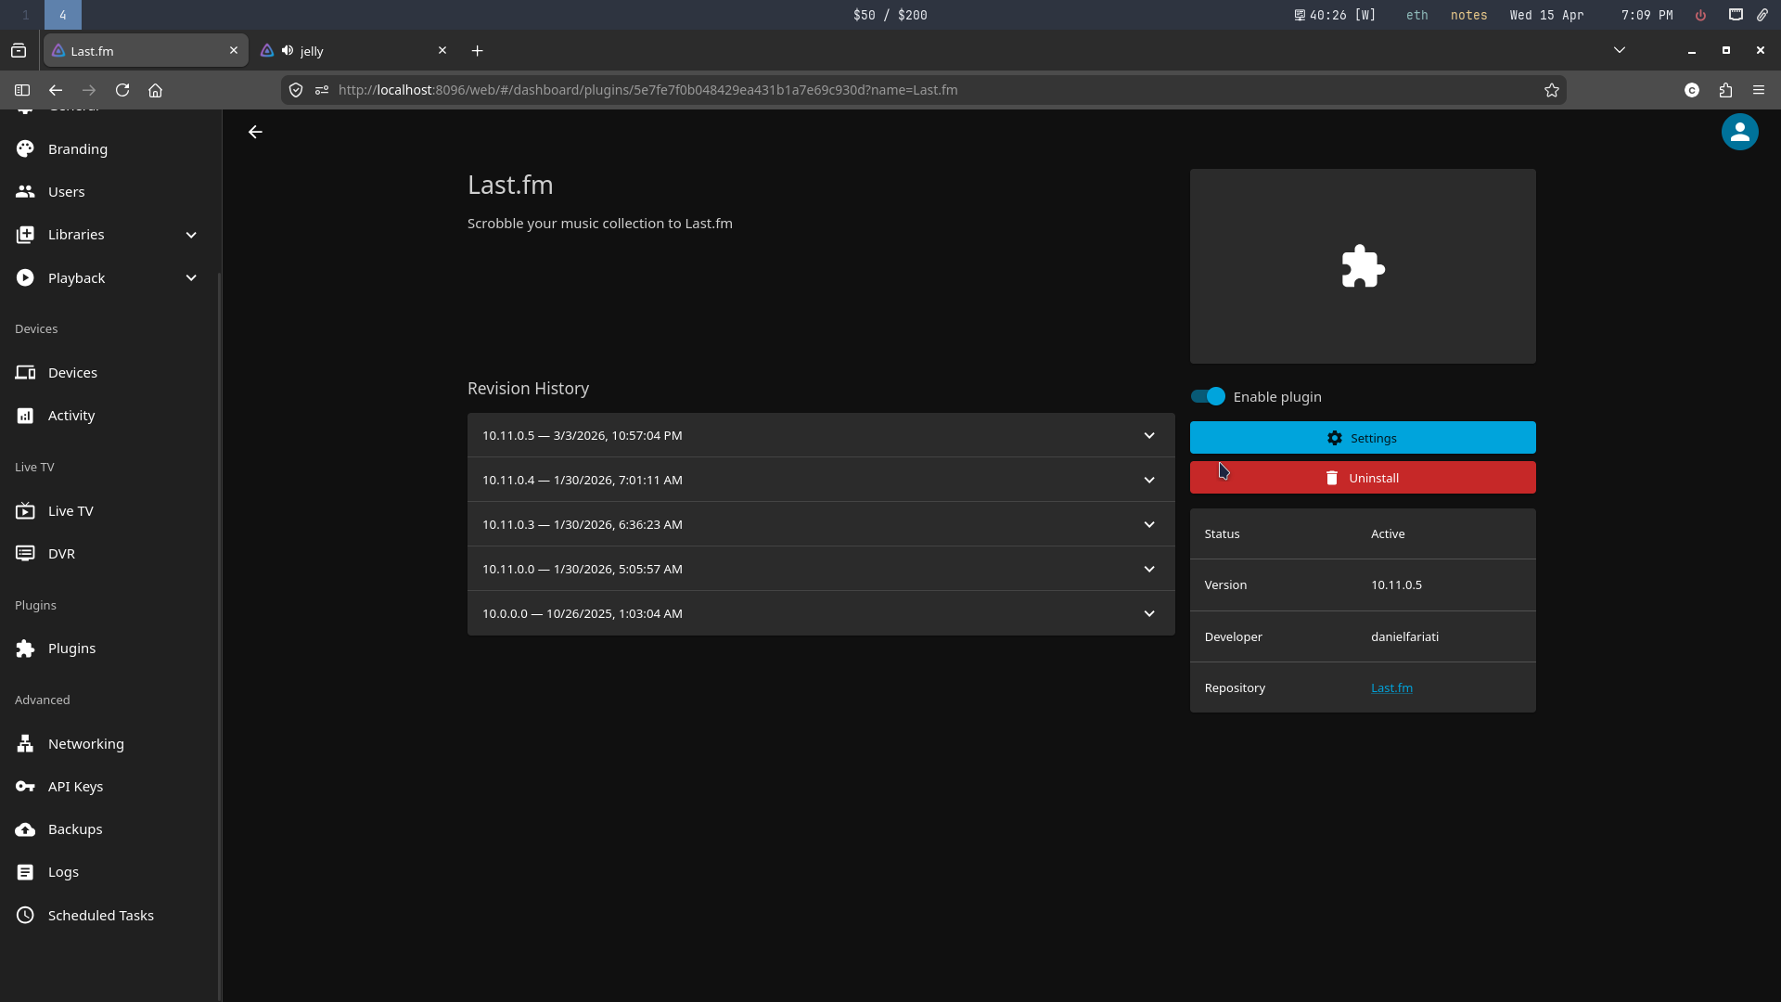Open Backups cloud icon in sidebar
Image resolution: width=1781 pixels, height=1002 pixels.
[x=25, y=829]
